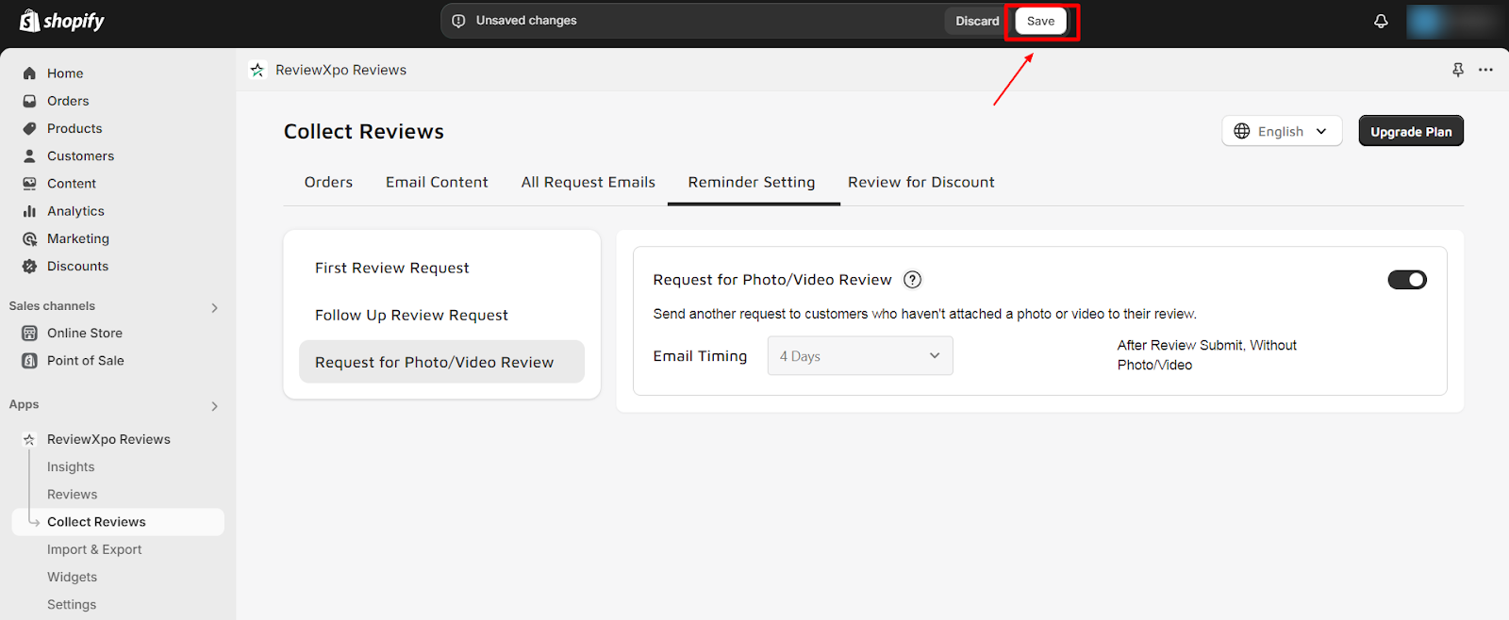Open the Email Timing 4 Days dropdown
The image size is (1509, 620).
(x=860, y=356)
